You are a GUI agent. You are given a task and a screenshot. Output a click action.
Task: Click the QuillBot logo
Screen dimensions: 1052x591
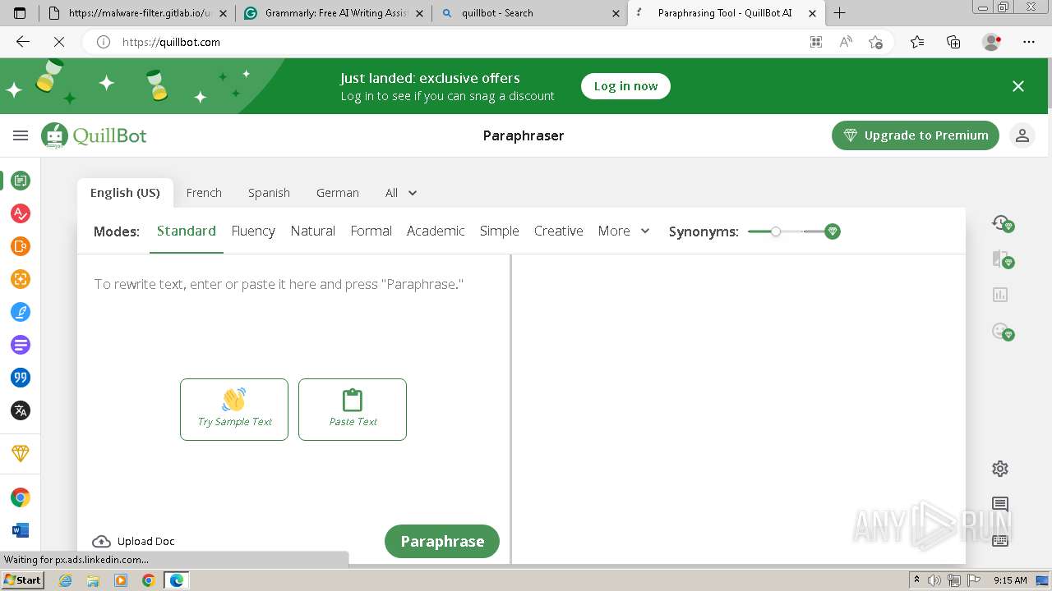pyautogui.click(x=94, y=135)
